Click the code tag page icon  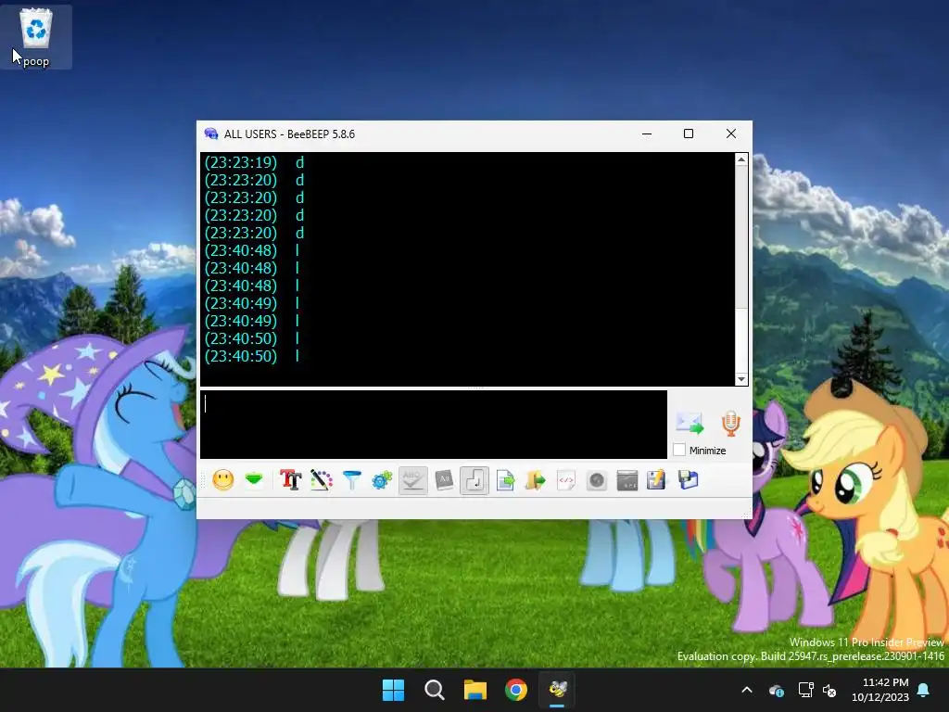(566, 481)
